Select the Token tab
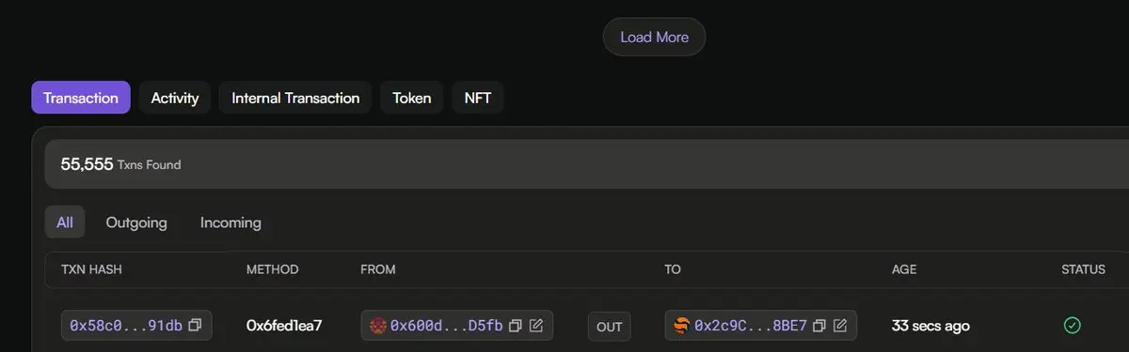This screenshot has height=352, width=1129. pos(412,98)
